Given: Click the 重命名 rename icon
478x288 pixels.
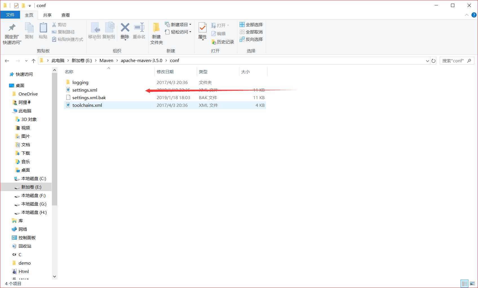Looking at the screenshot, I should pos(139,28).
